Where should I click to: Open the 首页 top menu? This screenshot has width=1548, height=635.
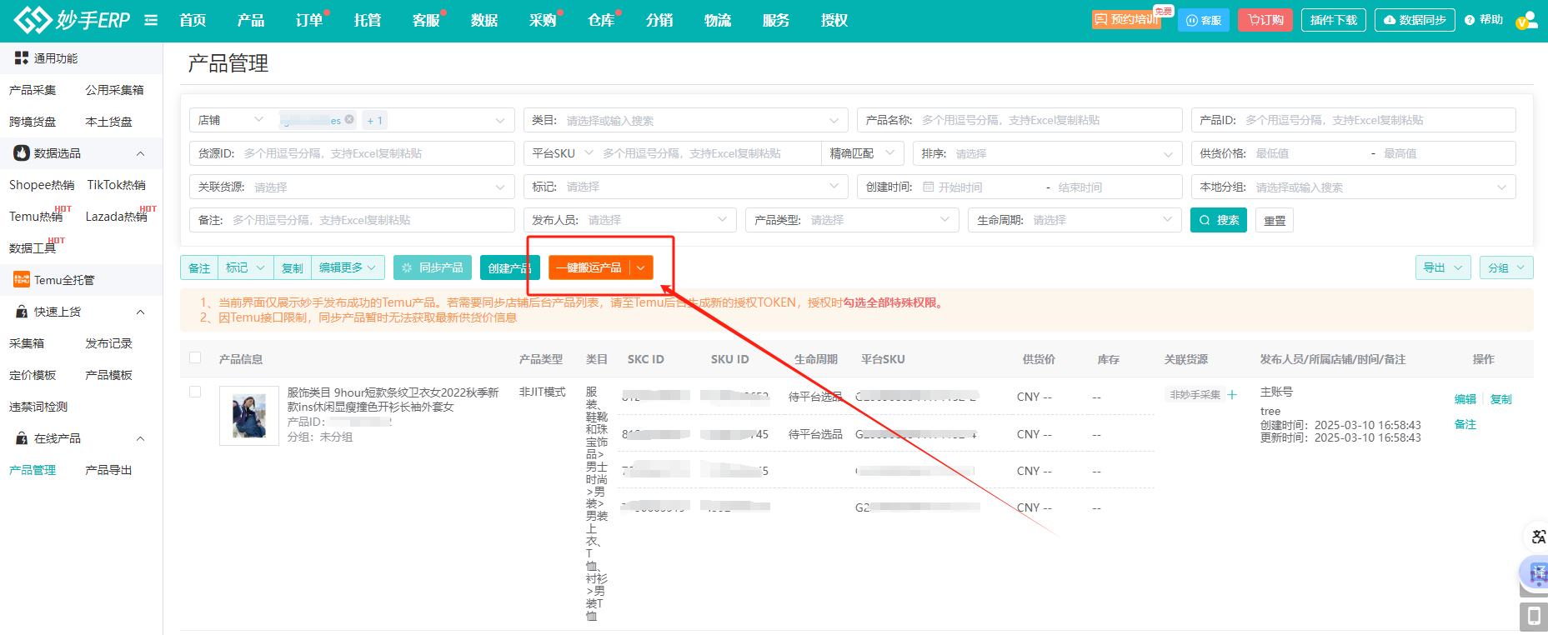pyautogui.click(x=193, y=20)
